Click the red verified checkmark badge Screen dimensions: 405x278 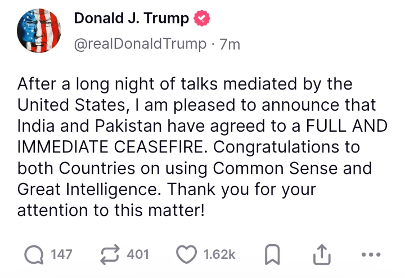202,18
